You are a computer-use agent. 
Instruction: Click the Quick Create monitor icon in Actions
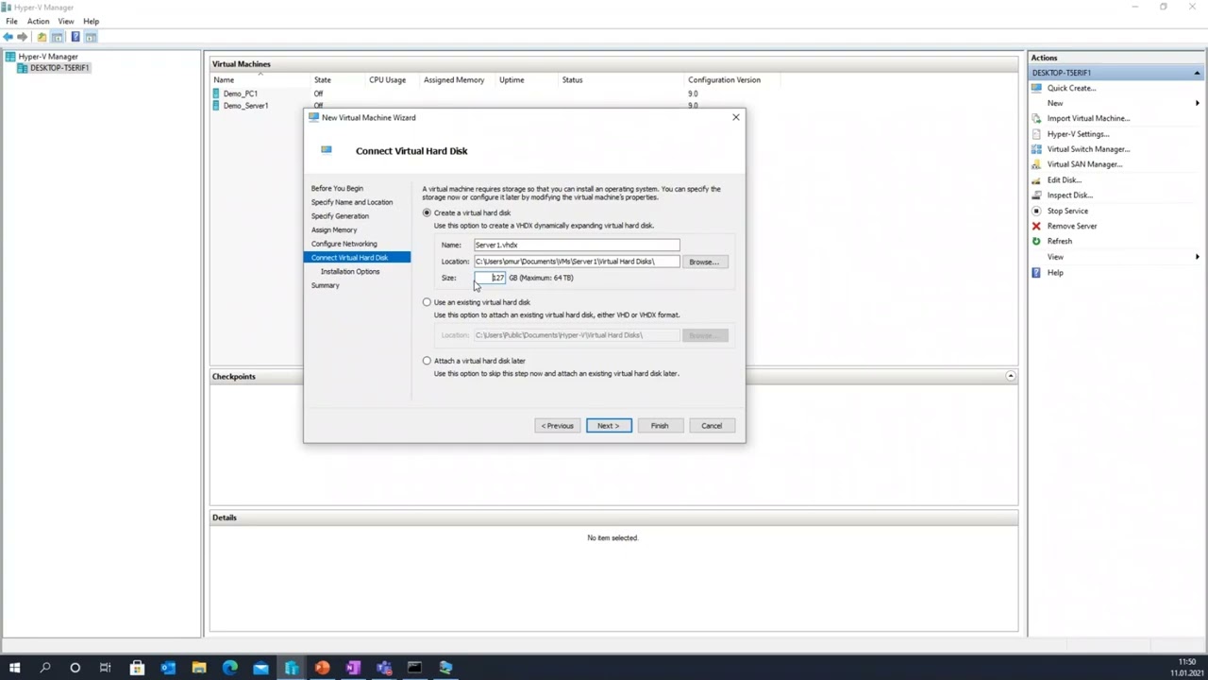pos(1036,88)
